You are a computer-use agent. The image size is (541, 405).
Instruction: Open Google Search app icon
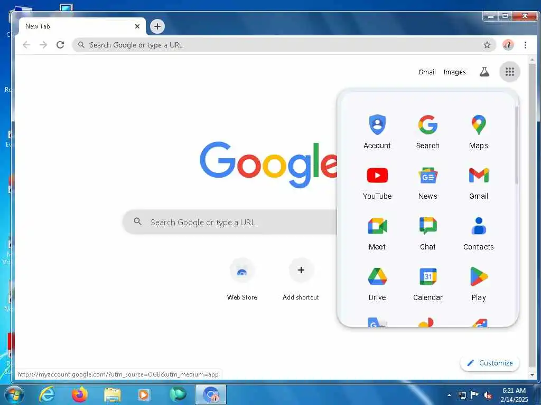(428, 131)
